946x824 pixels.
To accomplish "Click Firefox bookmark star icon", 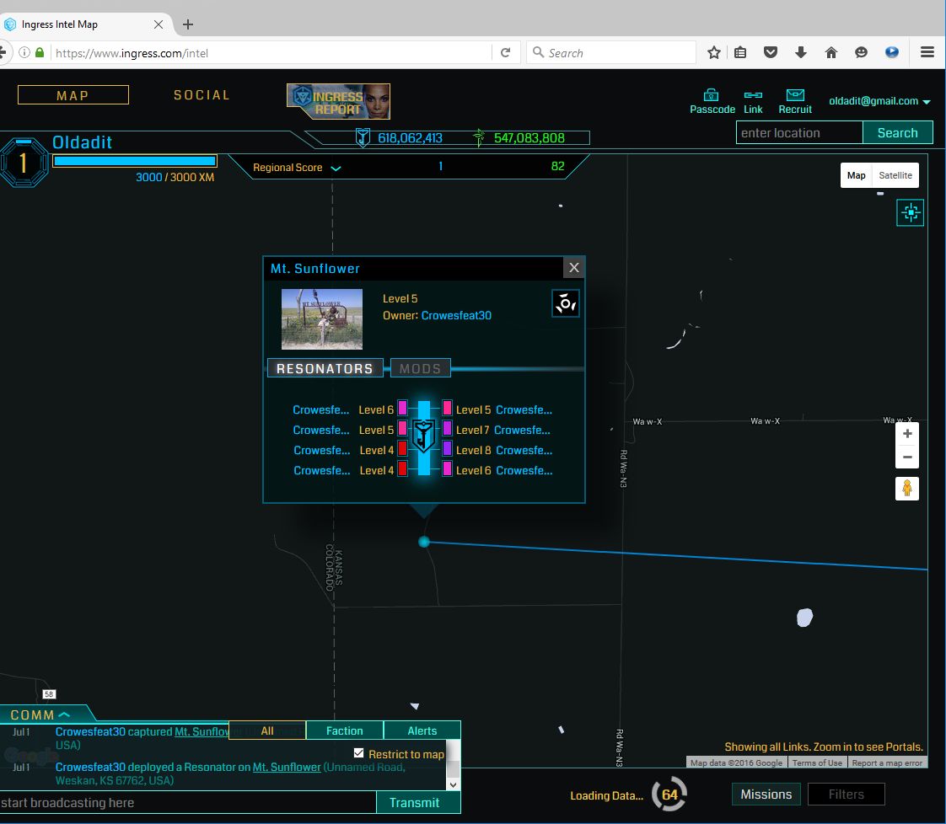I will 714,52.
